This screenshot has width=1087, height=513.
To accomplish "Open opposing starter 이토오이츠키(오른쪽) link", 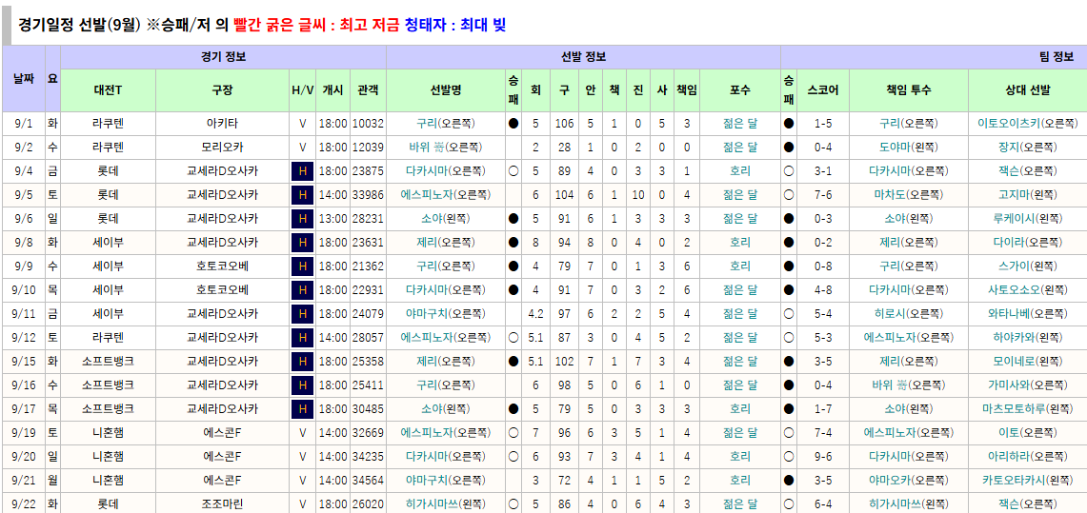I will (1027, 124).
